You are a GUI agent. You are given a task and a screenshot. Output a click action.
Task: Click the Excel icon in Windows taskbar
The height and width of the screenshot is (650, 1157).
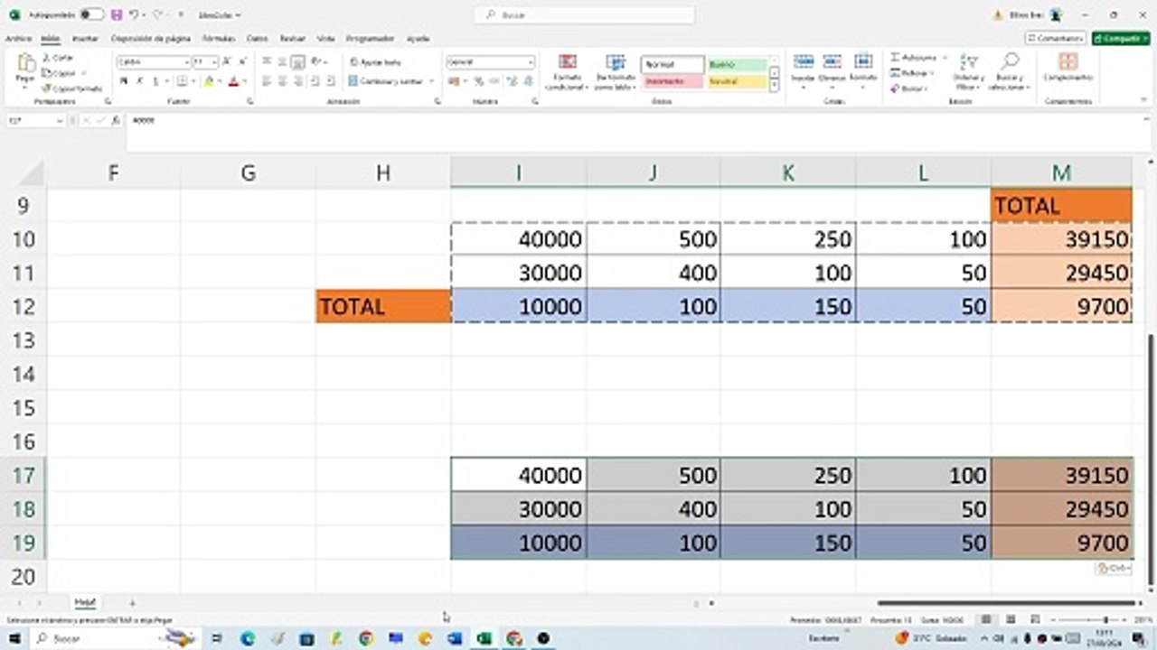tap(484, 638)
